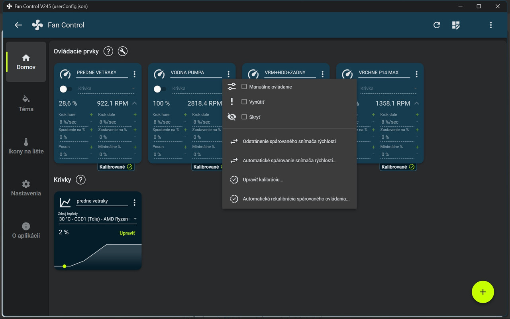Increase Krok hore on PREDNE VETRAKY

91,114
